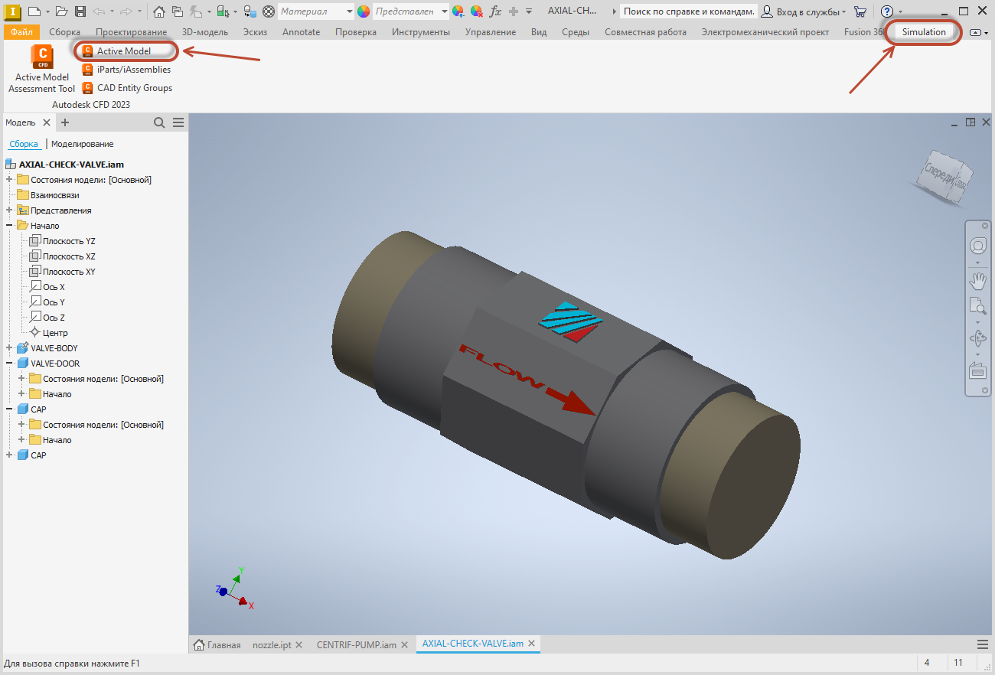This screenshot has width=995, height=675.
Task: Open the Annotate ribbon tab
Action: point(301,31)
